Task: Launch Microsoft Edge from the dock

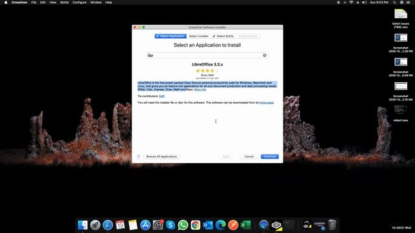Action: 220,225
